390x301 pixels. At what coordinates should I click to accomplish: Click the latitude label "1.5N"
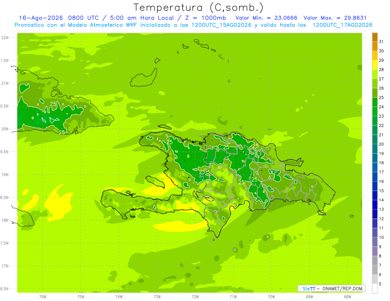(x=5, y=60)
